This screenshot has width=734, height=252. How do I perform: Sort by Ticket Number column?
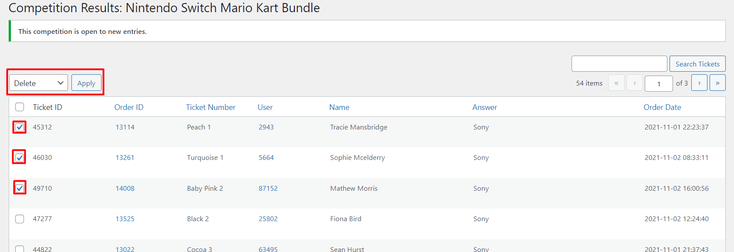(x=211, y=107)
